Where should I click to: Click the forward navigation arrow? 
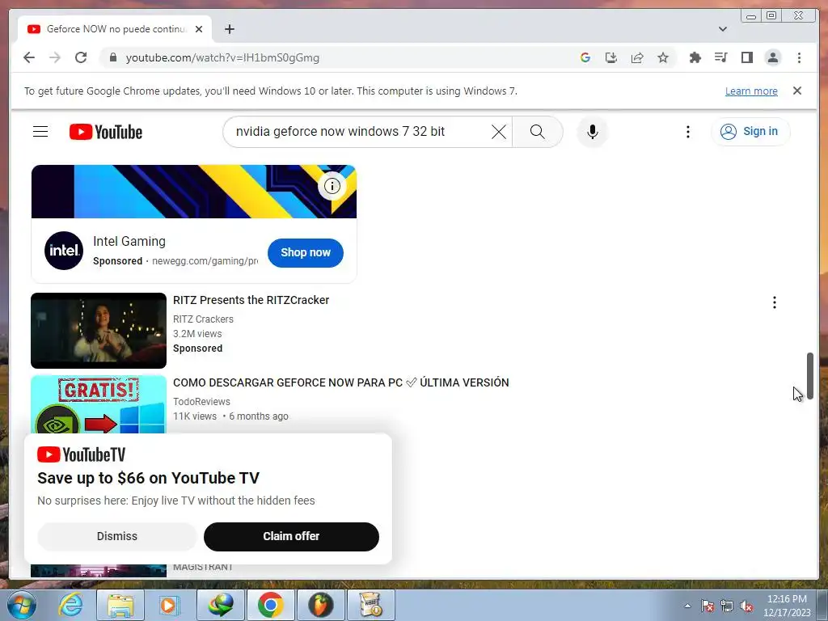(55, 57)
